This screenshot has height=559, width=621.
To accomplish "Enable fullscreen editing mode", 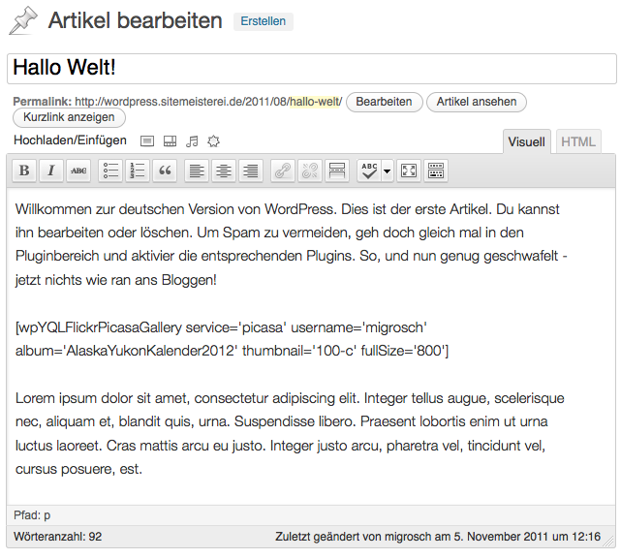I will (409, 171).
